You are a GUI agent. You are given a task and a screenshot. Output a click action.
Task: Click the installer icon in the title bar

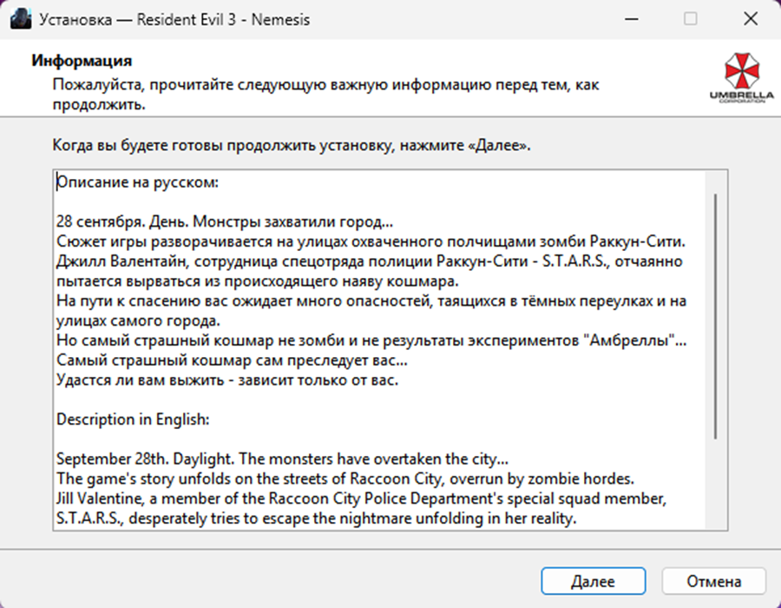click(x=21, y=19)
